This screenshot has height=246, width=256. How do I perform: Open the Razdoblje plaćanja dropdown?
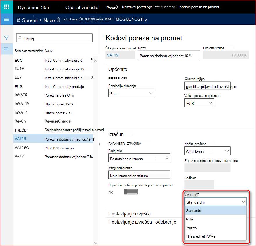[x=131, y=93]
